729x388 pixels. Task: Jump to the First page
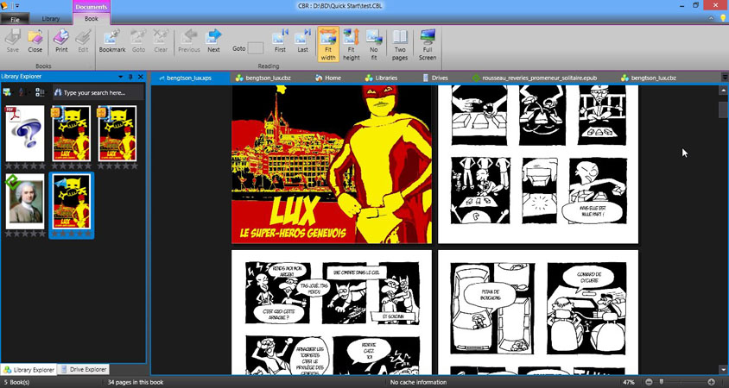[280, 41]
